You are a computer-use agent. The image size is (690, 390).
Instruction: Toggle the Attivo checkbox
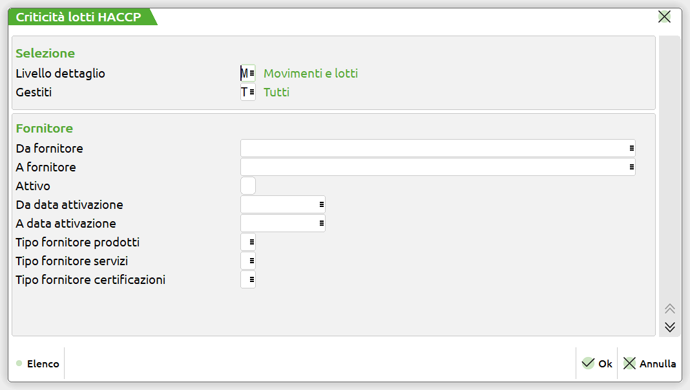tap(248, 186)
